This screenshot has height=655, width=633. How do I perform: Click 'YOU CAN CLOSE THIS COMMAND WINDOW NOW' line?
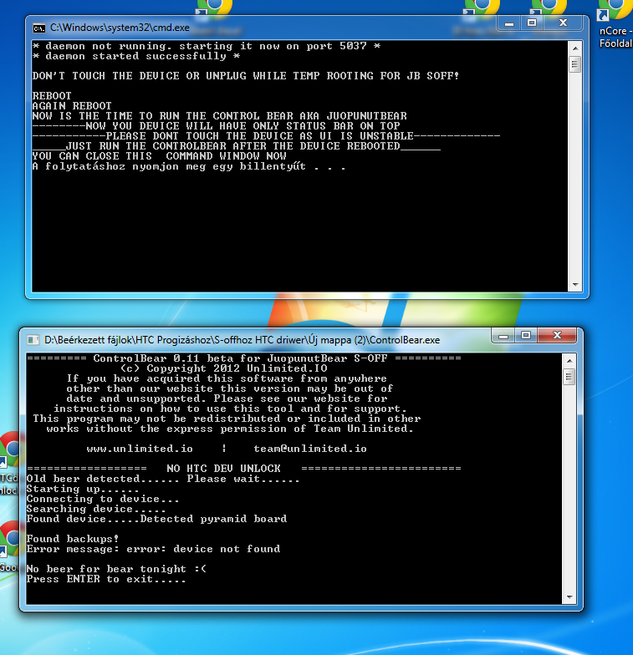point(159,156)
